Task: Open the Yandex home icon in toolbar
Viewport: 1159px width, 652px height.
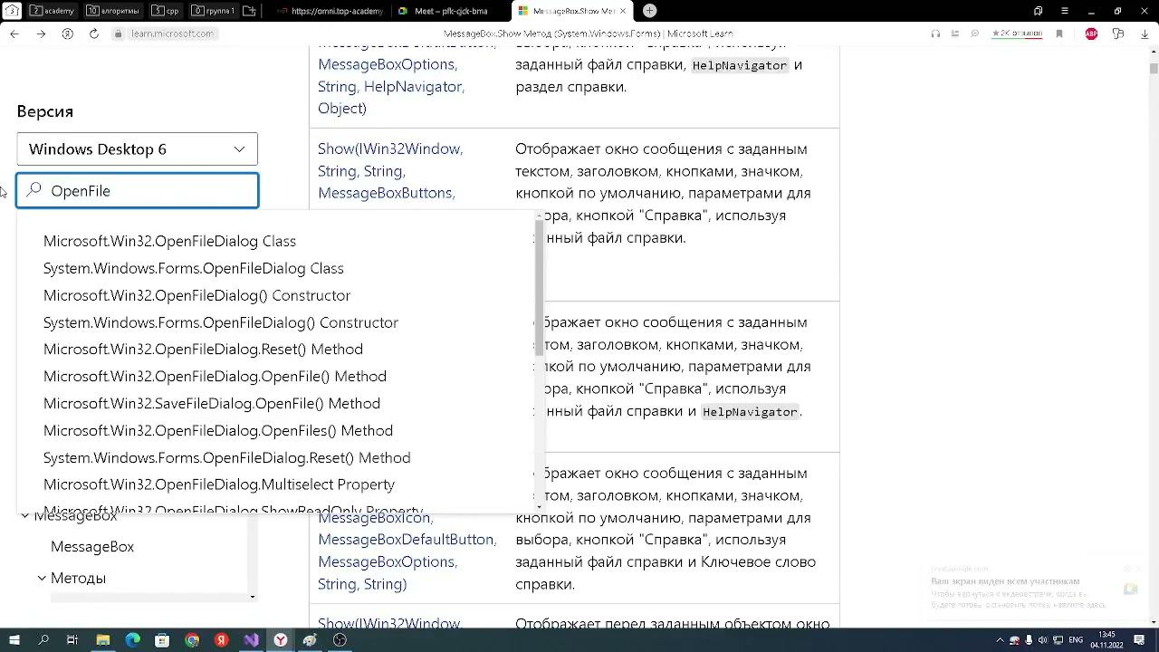Action: (67, 34)
